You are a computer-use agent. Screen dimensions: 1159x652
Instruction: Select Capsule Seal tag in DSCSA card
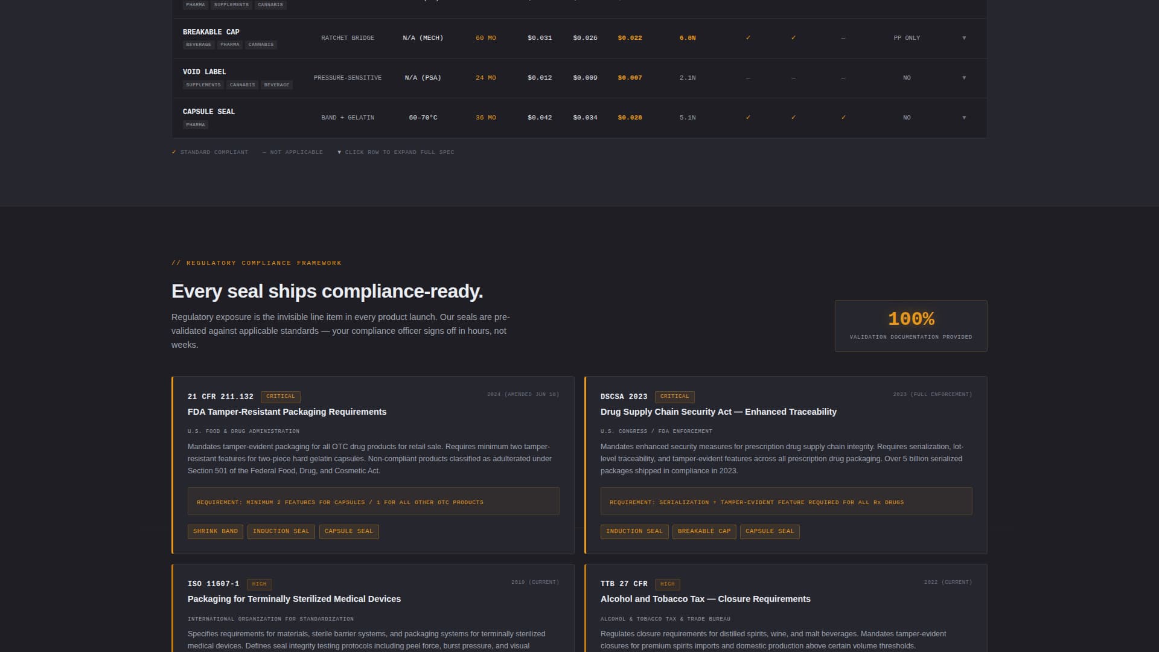click(x=770, y=531)
